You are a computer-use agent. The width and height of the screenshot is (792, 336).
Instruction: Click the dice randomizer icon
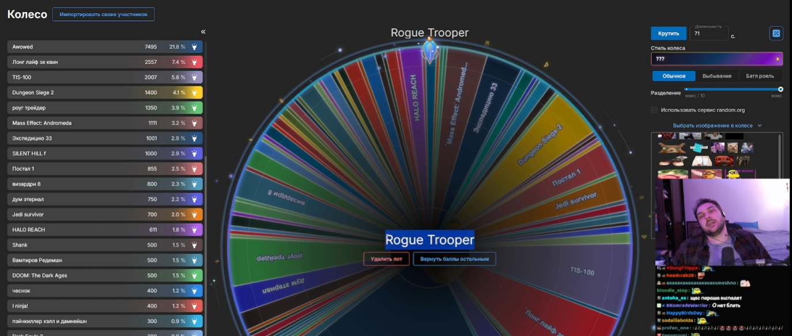[776, 33]
